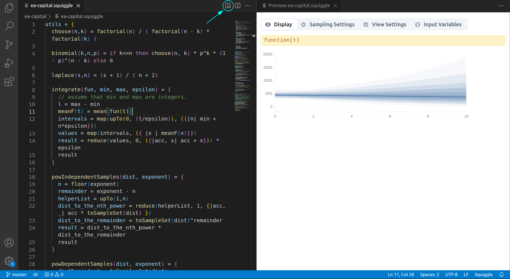Click the master branch in status bar
The image size is (510, 279).
(16, 274)
